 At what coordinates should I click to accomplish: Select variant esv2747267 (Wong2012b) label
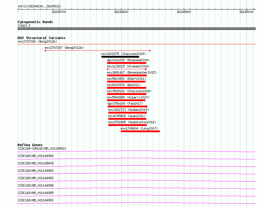(x=64, y=48)
